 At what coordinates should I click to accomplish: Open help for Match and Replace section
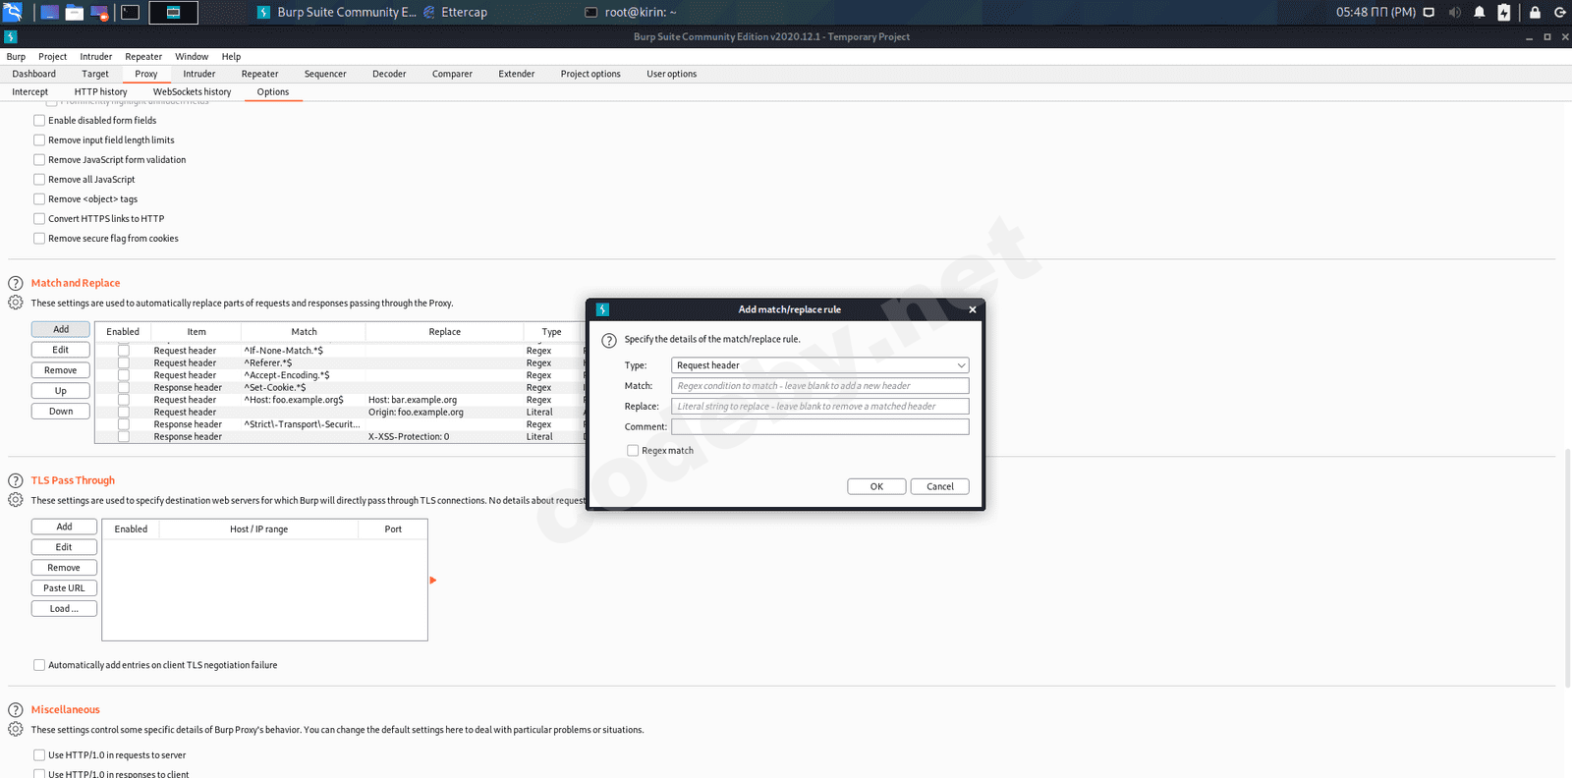16,283
